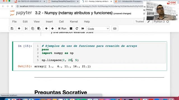Click the import numpy as np line
Screen dimensions: 179x100
(58, 53)
